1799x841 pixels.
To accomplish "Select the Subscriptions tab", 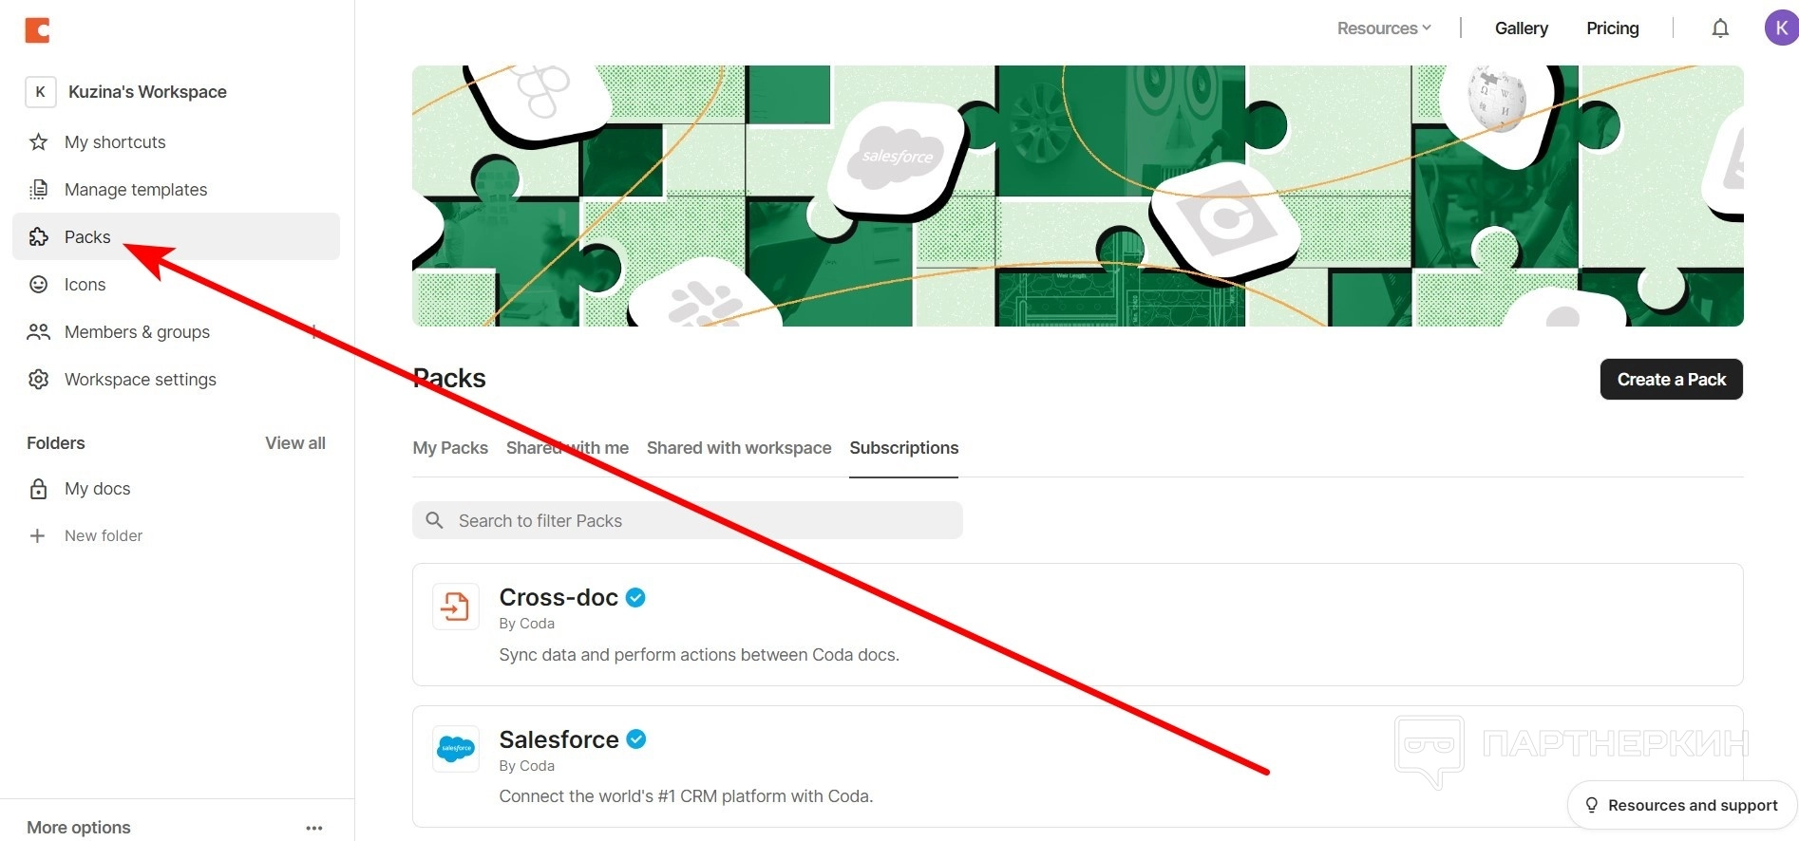I will point(904,448).
